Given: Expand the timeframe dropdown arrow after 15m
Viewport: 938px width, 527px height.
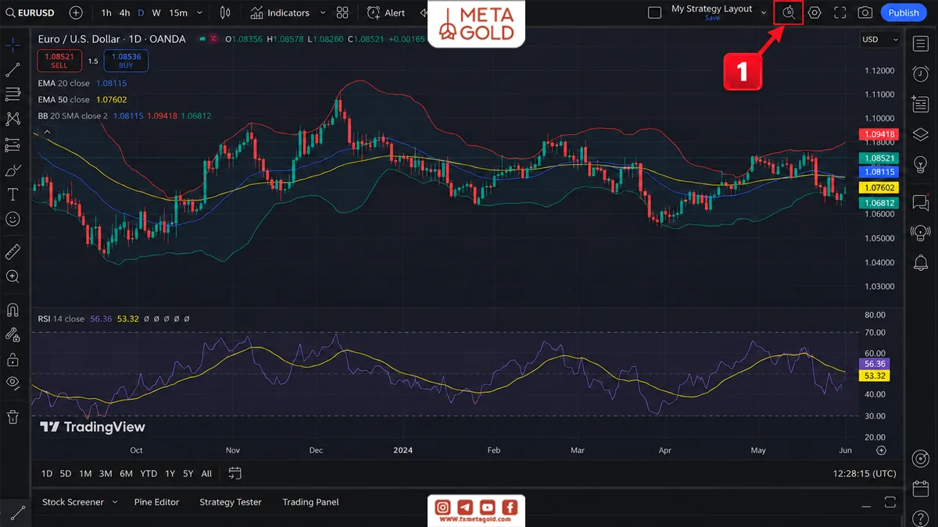Looking at the screenshot, I should click(200, 12).
